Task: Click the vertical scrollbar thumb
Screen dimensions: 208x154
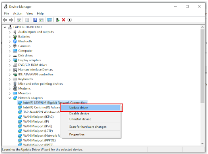Action: 202,66
